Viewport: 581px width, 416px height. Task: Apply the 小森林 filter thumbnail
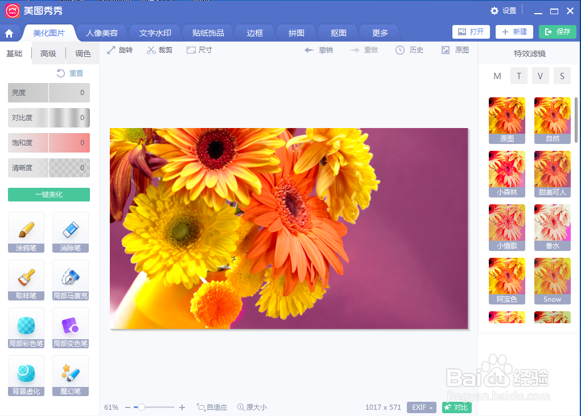coord(507,174)
